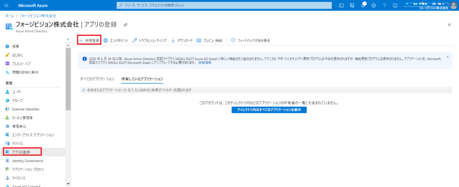
Task: Click ダウンロード in the toolbar
Action: pos(182,40)
